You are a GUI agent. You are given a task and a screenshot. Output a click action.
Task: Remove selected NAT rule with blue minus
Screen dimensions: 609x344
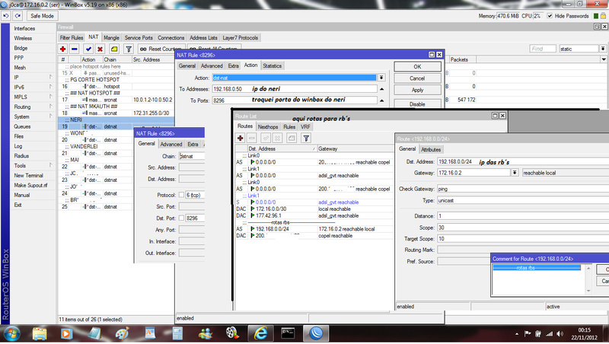point(75,49)
